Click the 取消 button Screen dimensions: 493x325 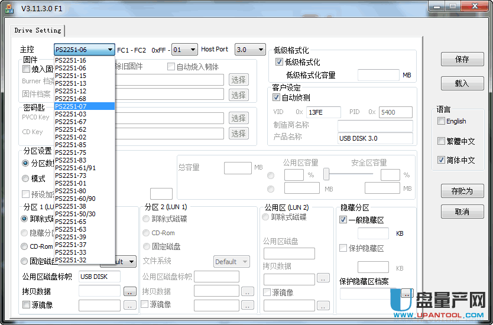(462, 212)
